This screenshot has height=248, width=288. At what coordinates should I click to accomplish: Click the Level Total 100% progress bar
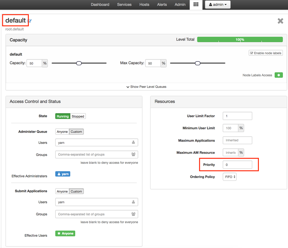(x=240, y=40)
